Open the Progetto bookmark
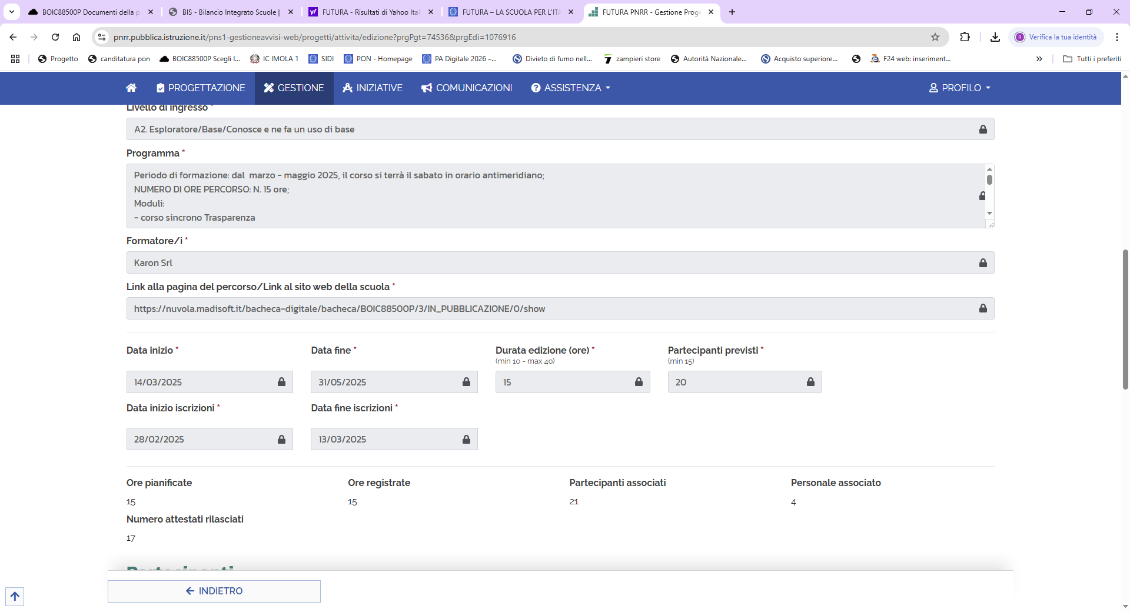Viewport: 1130px width, 612px height. (x=58, y=59)
